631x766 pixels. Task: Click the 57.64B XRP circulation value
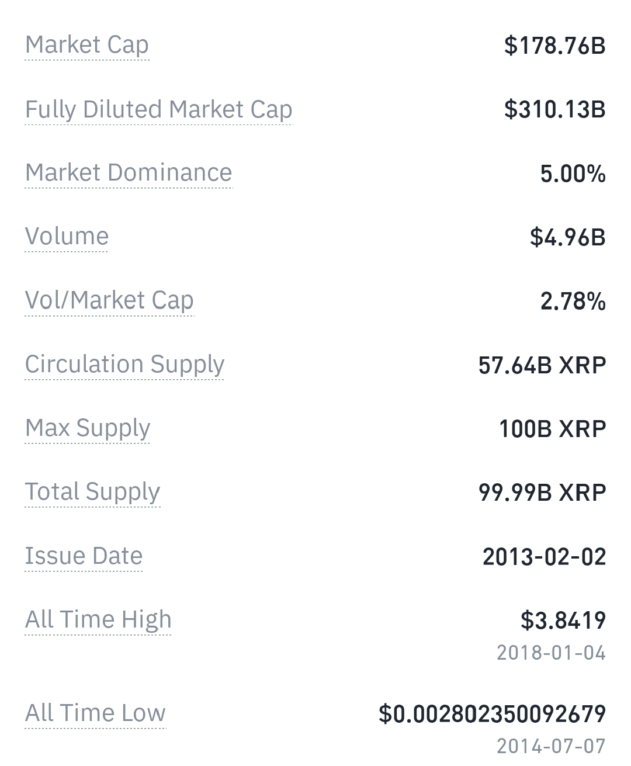coord(542,365)
